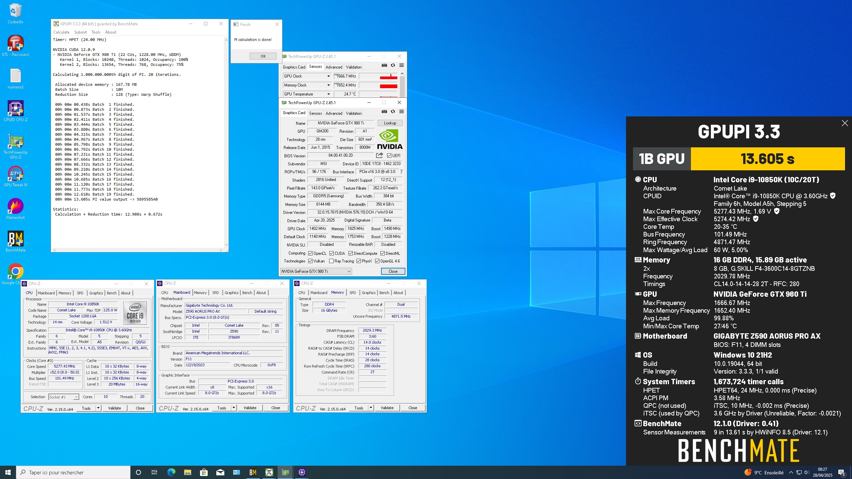
Task: Show hidden system tray icons chevron
Action: pos(791,472)
